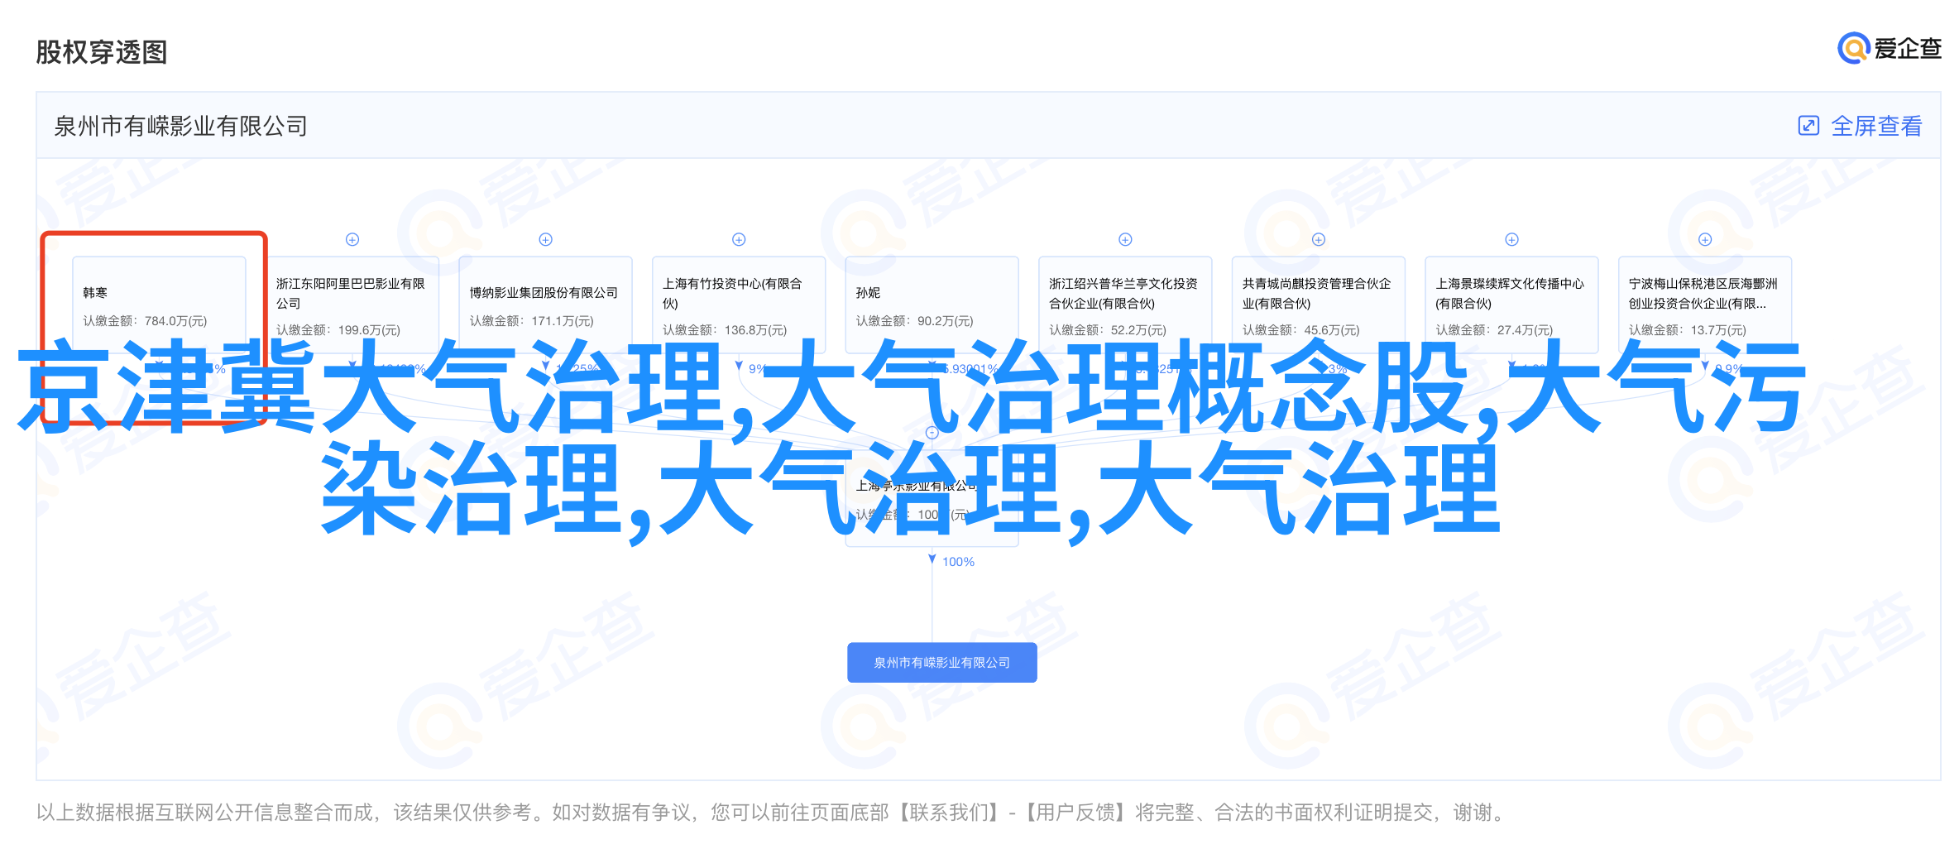The width and height of the screenshot is (1959, 849).
Task: Expand node above 浙江绍兴普华兰亭文化投资
Action: 1125,239
